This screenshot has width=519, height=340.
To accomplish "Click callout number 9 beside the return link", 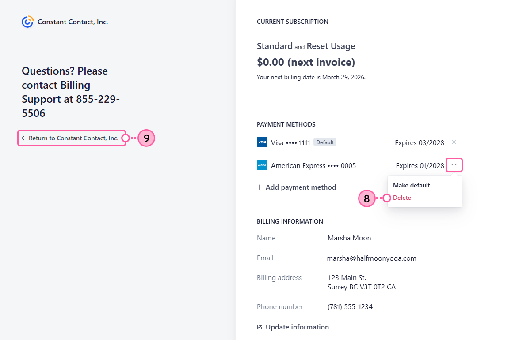I will (146, 138).
